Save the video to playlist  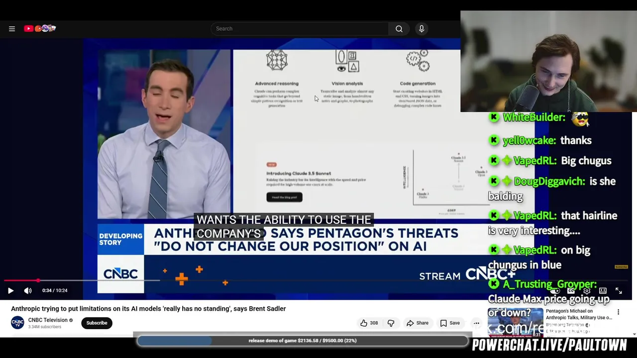[449, 323]
